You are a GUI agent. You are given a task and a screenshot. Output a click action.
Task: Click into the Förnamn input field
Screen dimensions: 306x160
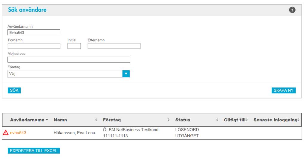click(x=34, y=46)
